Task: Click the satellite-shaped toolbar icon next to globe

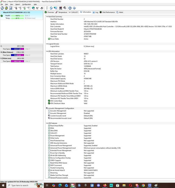Action: pyautogui.click(x=38, y=8)
